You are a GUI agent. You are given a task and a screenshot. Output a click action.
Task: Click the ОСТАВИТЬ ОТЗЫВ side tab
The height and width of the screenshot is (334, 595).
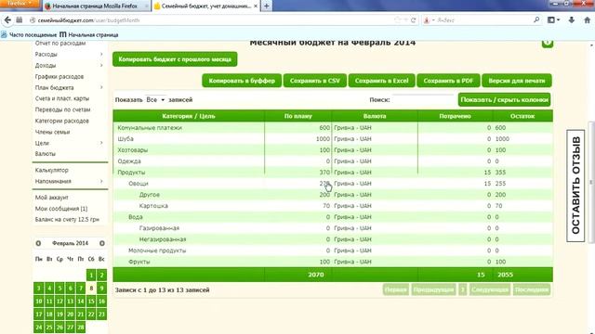575,186
